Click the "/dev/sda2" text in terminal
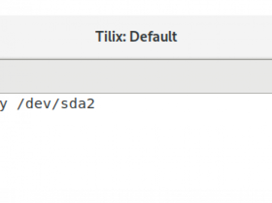Screen dimensions: 272x203 coord(56,104)
